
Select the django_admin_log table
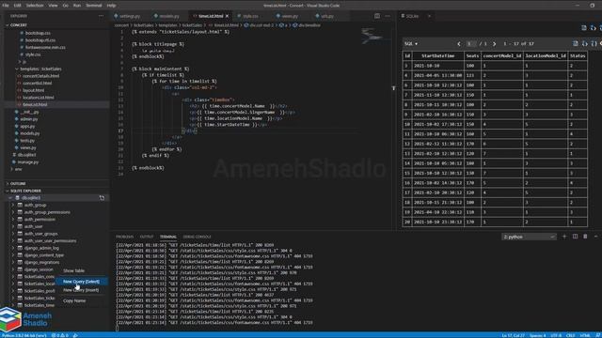point(41,248)
